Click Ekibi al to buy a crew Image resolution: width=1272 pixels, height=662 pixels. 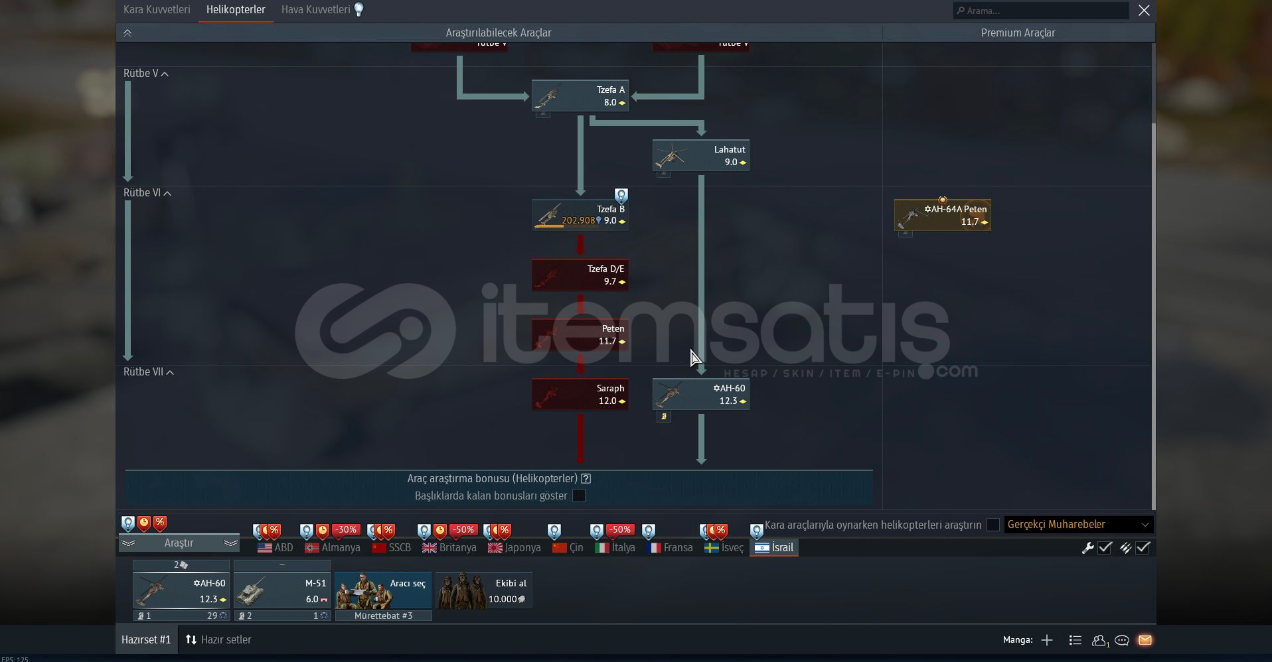point(484,590)
